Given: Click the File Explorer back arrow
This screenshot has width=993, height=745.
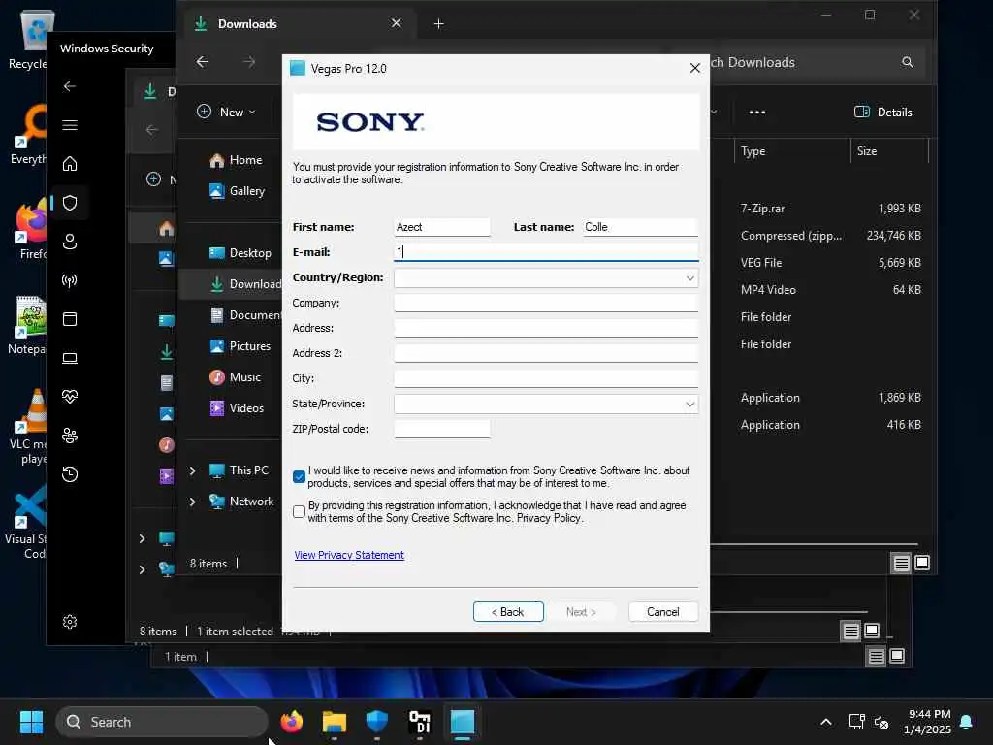Looking at the screenshot, I should tap(203, 62).
